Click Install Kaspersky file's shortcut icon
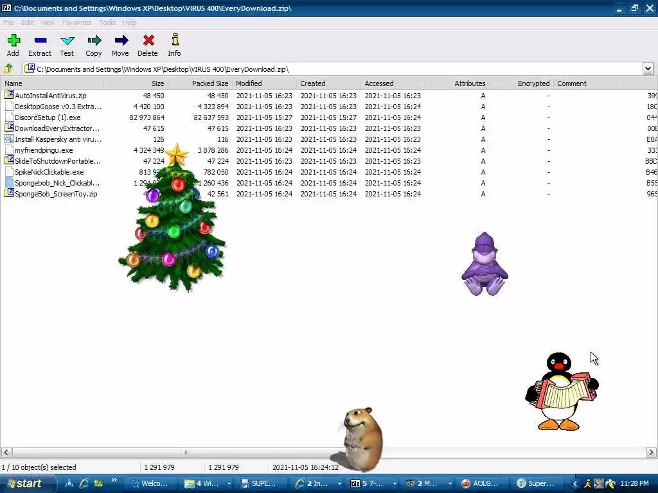658x493 pixels. click(9, 139)
